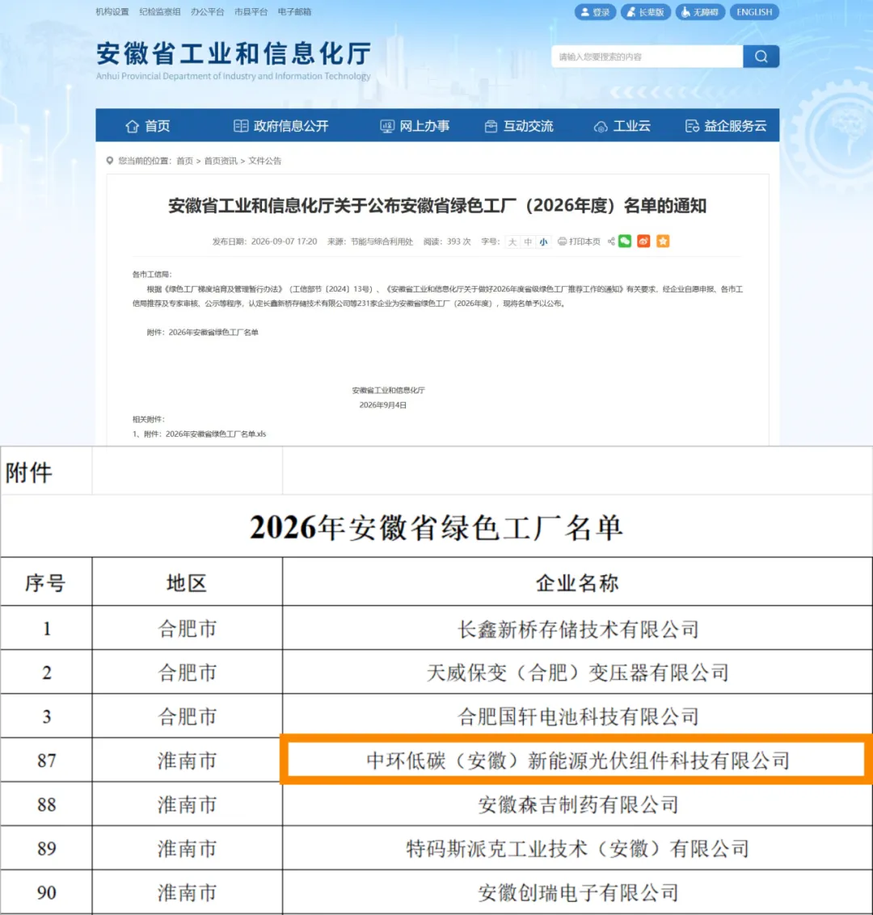The width and height of the screenshot is (873, 915).
Task: Open 纪检监察组 top link
Action: [160, 11]
